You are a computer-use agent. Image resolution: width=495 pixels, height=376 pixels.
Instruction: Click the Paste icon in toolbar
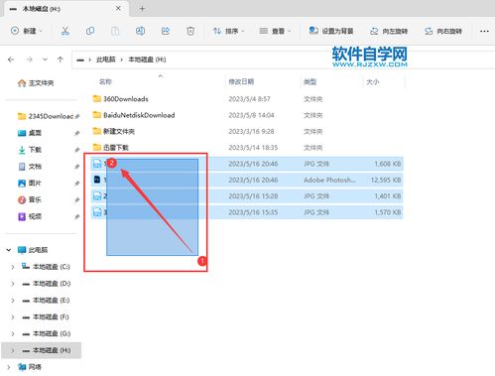pos(115,31)
